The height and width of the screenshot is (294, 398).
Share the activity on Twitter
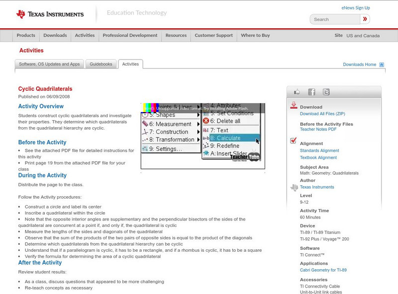coord(326,92)
